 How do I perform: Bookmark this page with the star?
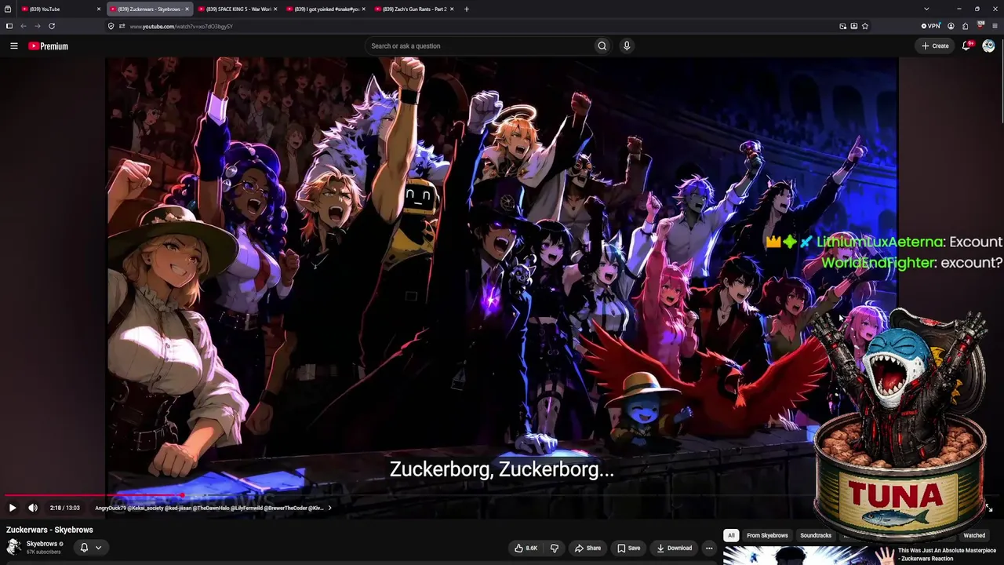tap(865, 26)
